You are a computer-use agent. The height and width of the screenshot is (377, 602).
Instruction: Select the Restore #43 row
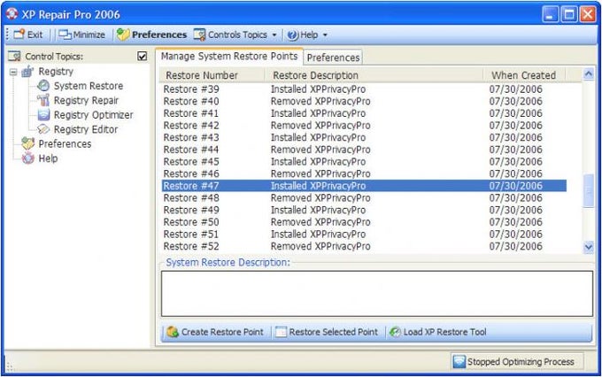pyautogui.click(x=364, y=137)
